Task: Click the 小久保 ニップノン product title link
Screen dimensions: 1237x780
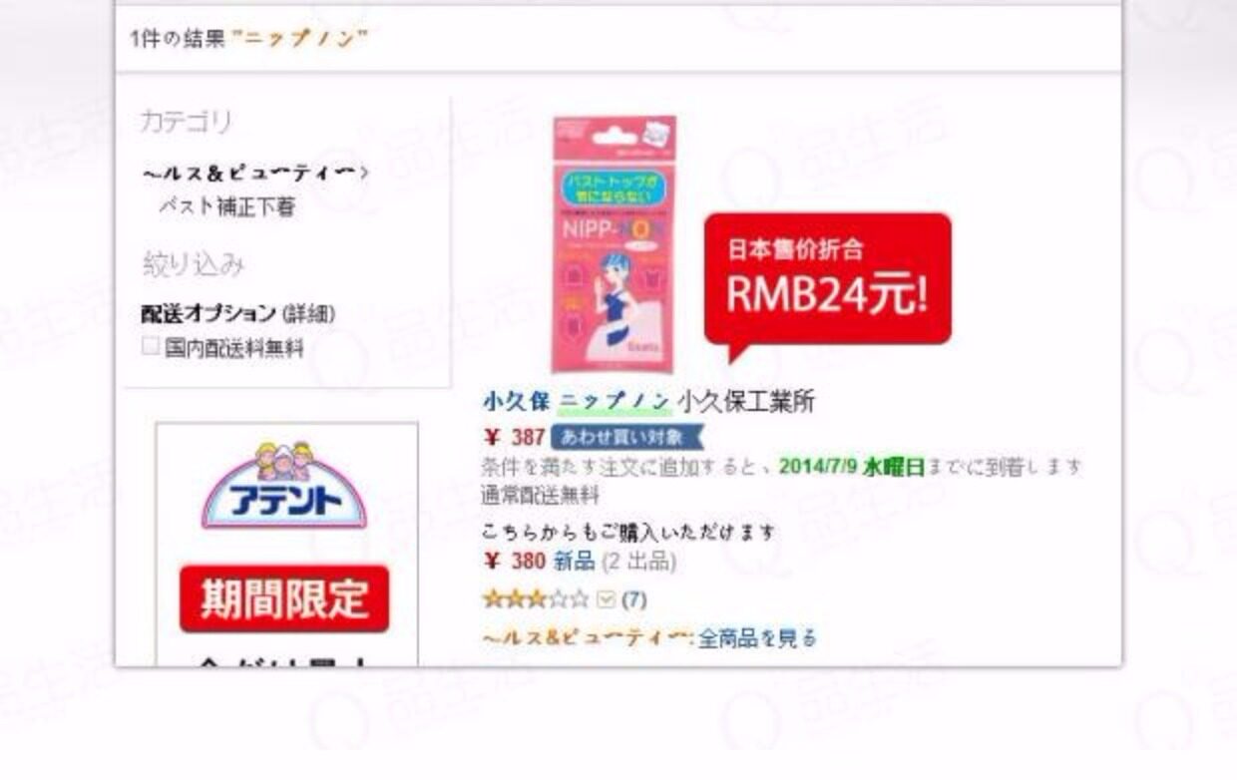Action: tap(576, 402)
